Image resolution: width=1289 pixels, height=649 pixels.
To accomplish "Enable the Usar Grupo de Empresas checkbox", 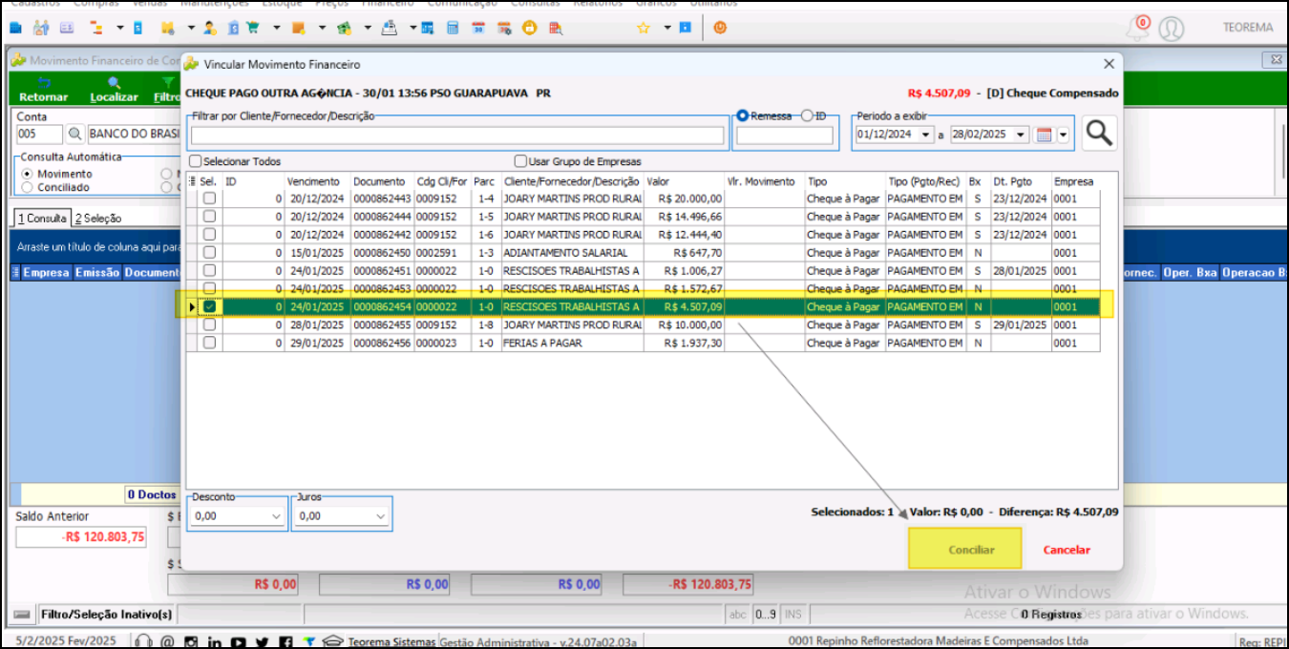I will click(520, 161).
